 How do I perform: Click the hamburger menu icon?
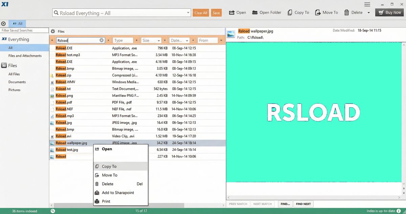click(x=367, y=4)
